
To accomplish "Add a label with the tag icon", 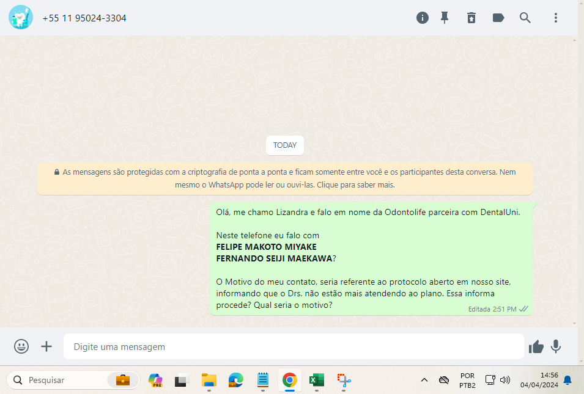I will tap(498, 18).
